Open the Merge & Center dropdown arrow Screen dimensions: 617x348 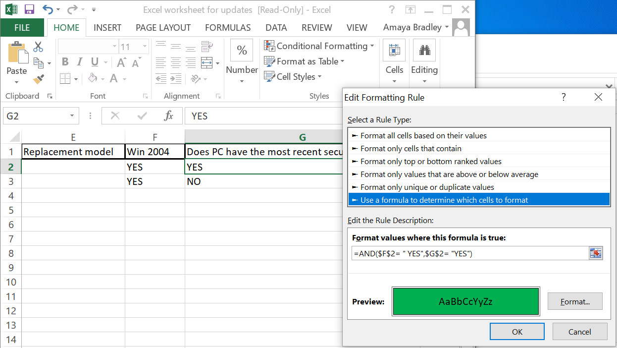(x=218, y=63)
